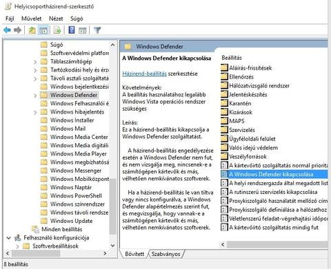
Task: Open the MAPS folder icon
Action: click(224, 121)
